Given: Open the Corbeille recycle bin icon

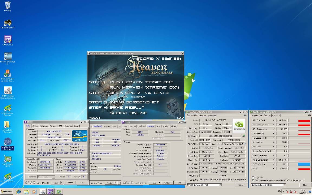Looking at the screenshot, I should [x=8, y=6].
